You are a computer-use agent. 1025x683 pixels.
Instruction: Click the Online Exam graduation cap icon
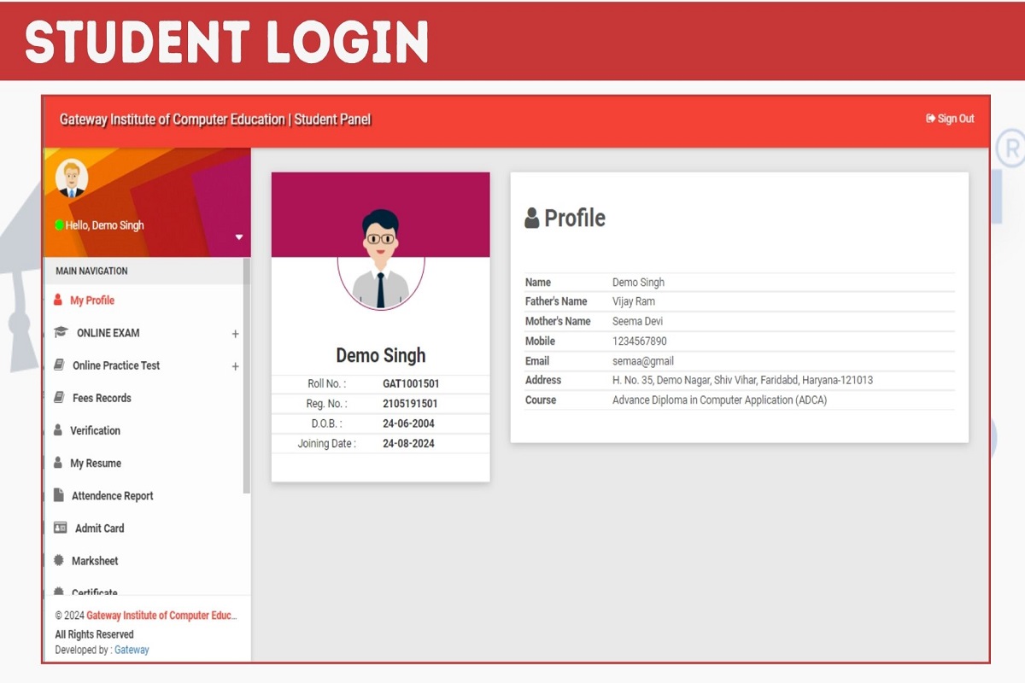point(61,333)
